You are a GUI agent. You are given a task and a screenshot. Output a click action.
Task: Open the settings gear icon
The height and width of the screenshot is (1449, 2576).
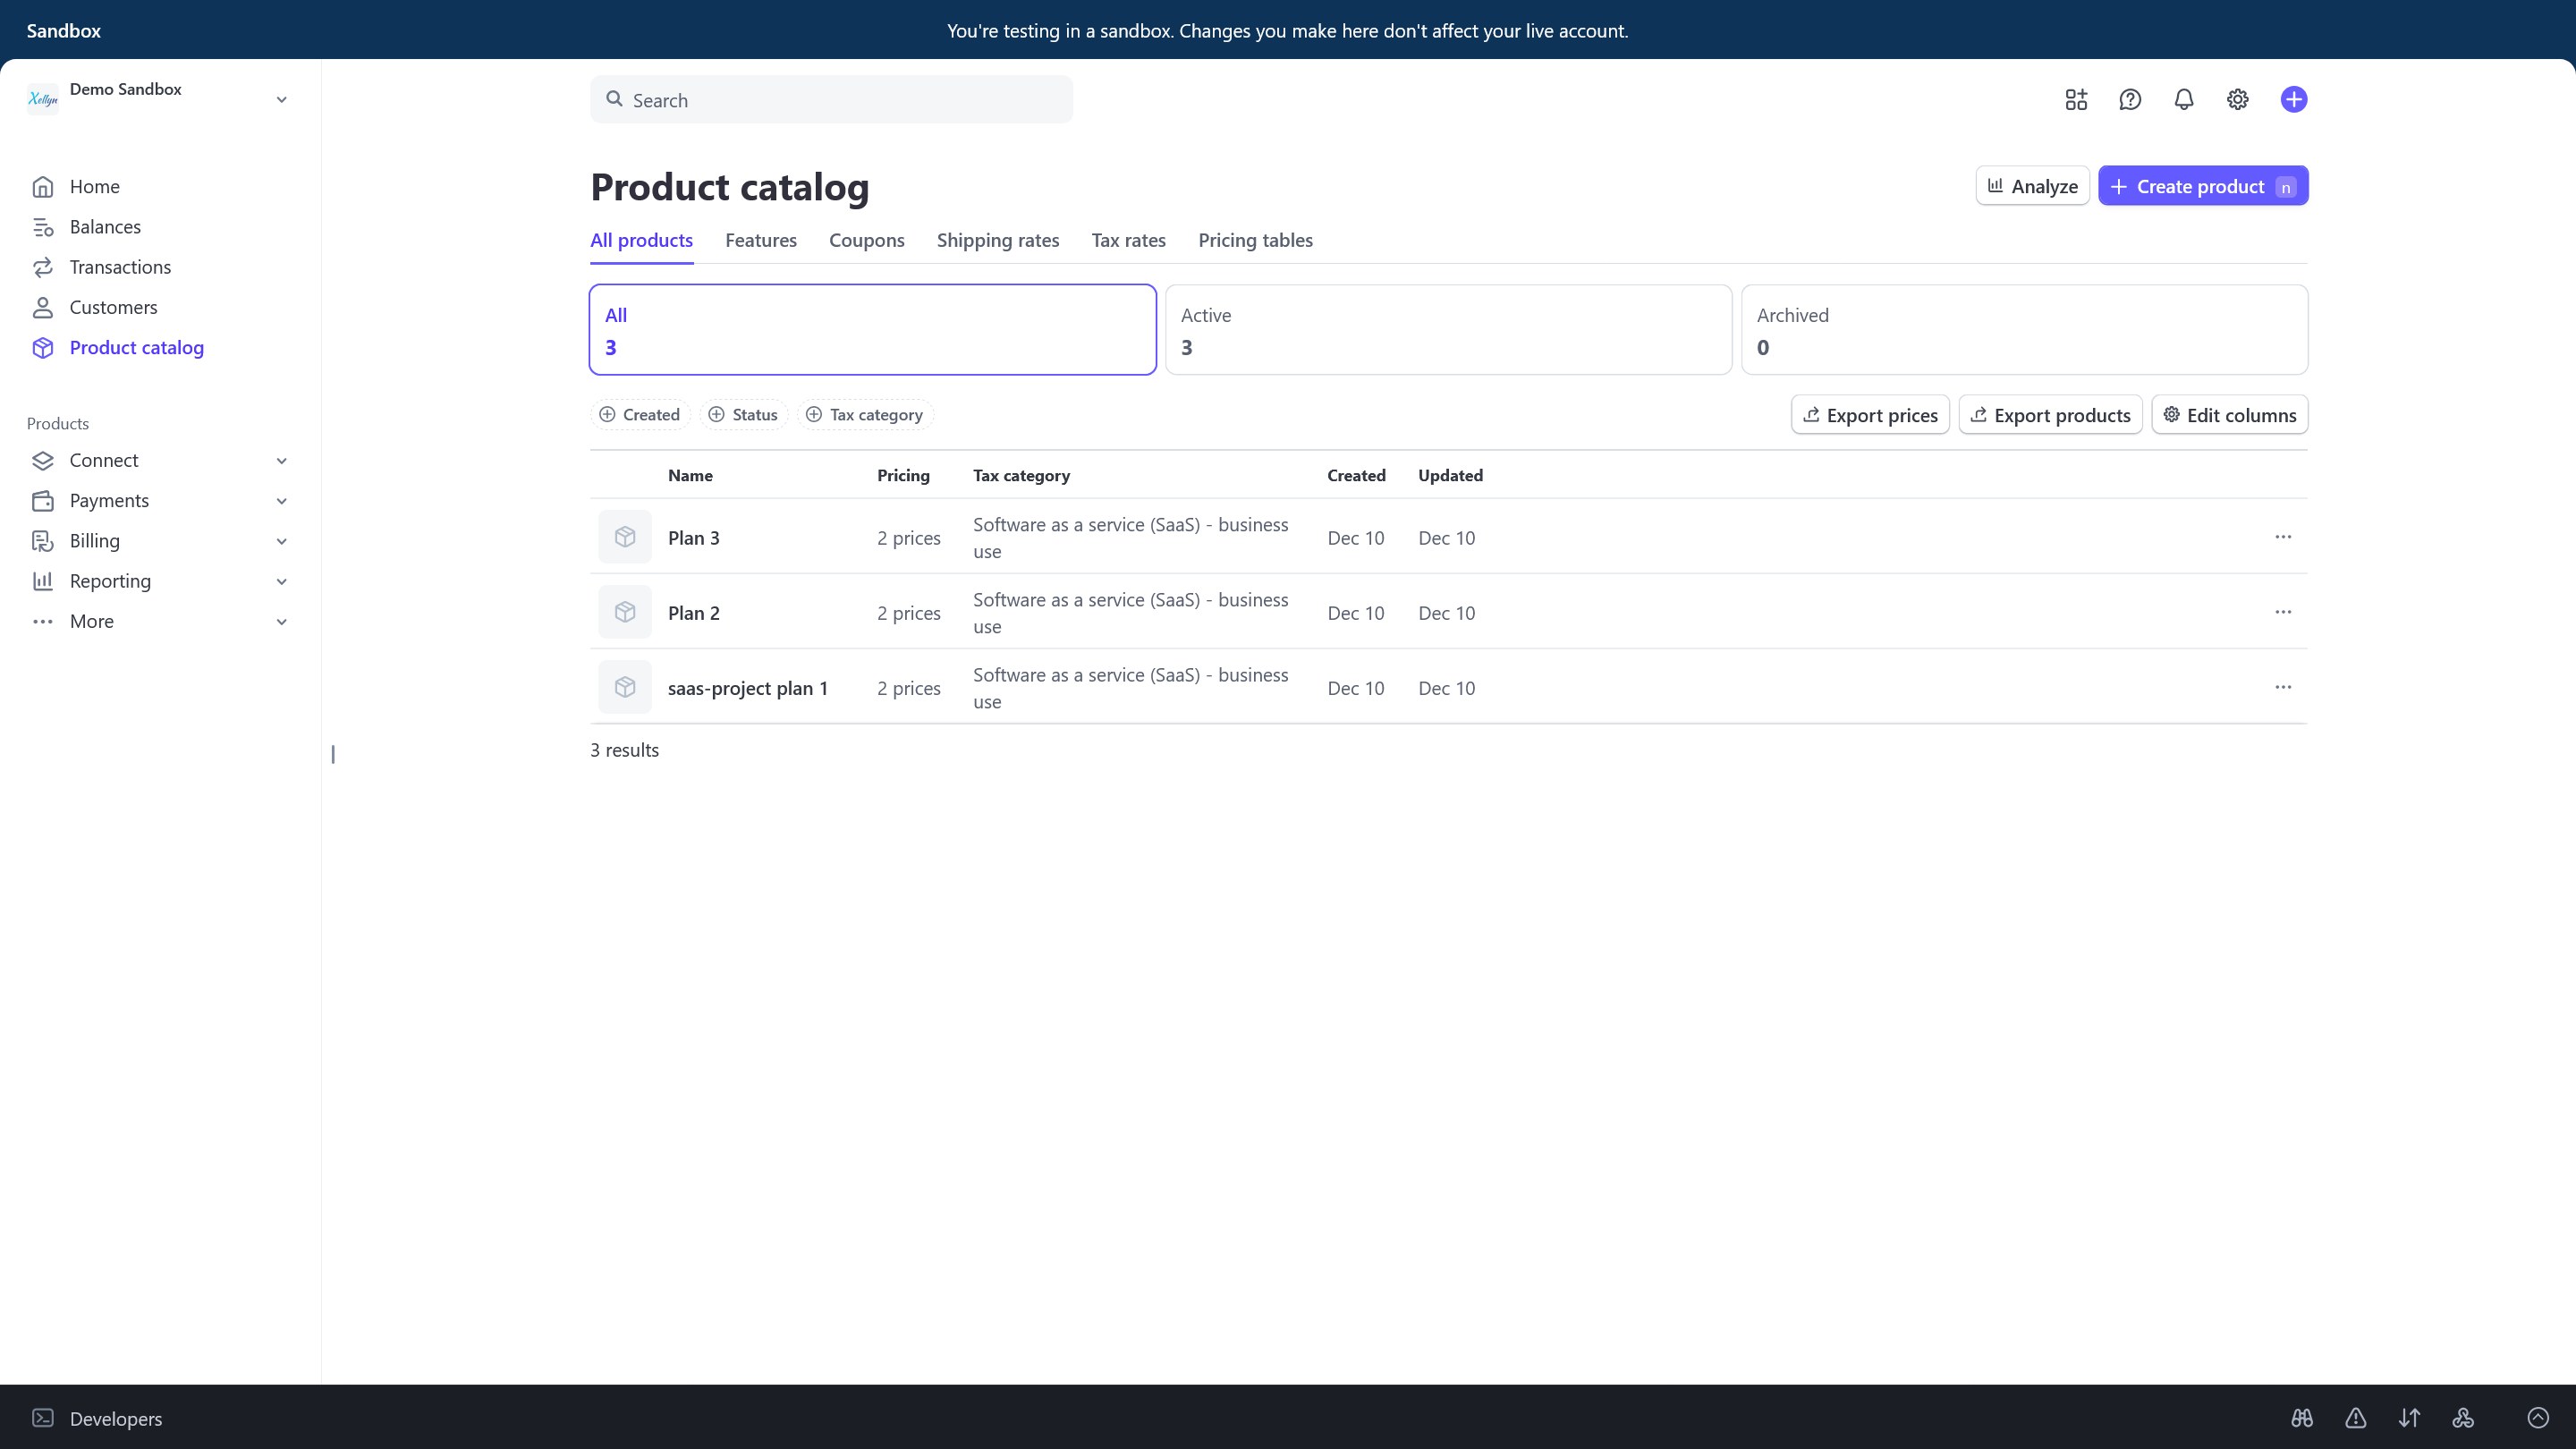coord(2238,99)
